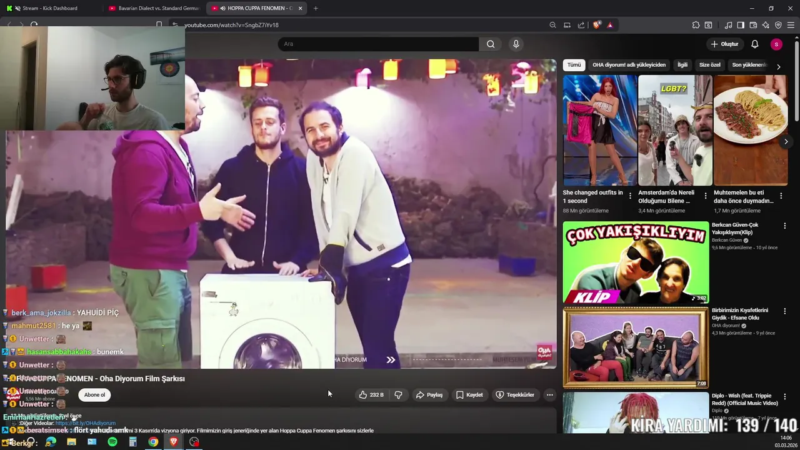Click the YouTube search magnifier button
The height and width of the screenshot is (450, 800).
click(x=491, y=44)
